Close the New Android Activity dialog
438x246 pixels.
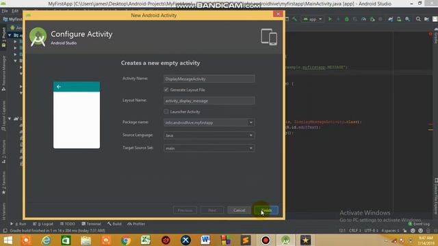click(x=278, y=14)
